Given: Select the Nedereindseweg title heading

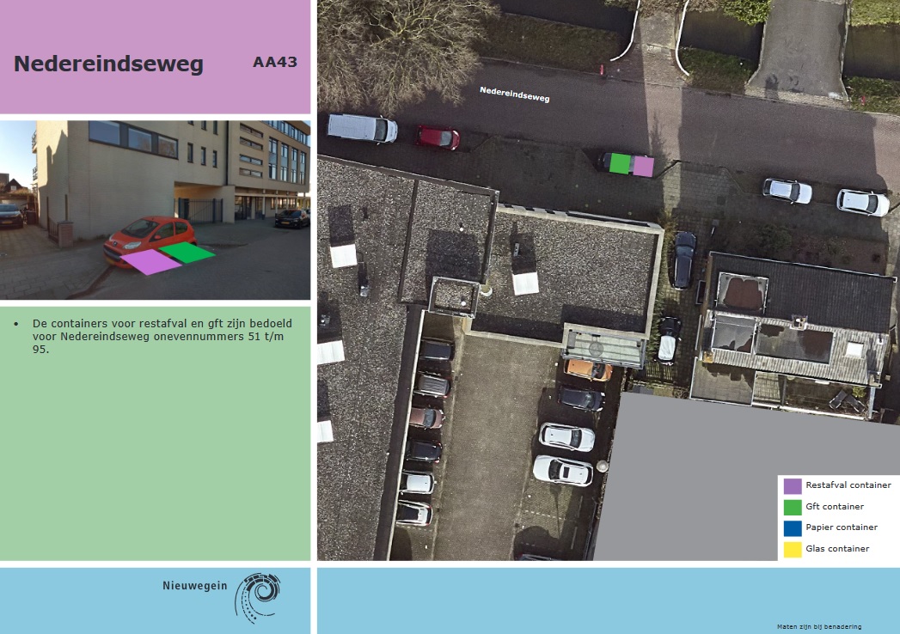Looking at the screenshot, I should point(108,64).
